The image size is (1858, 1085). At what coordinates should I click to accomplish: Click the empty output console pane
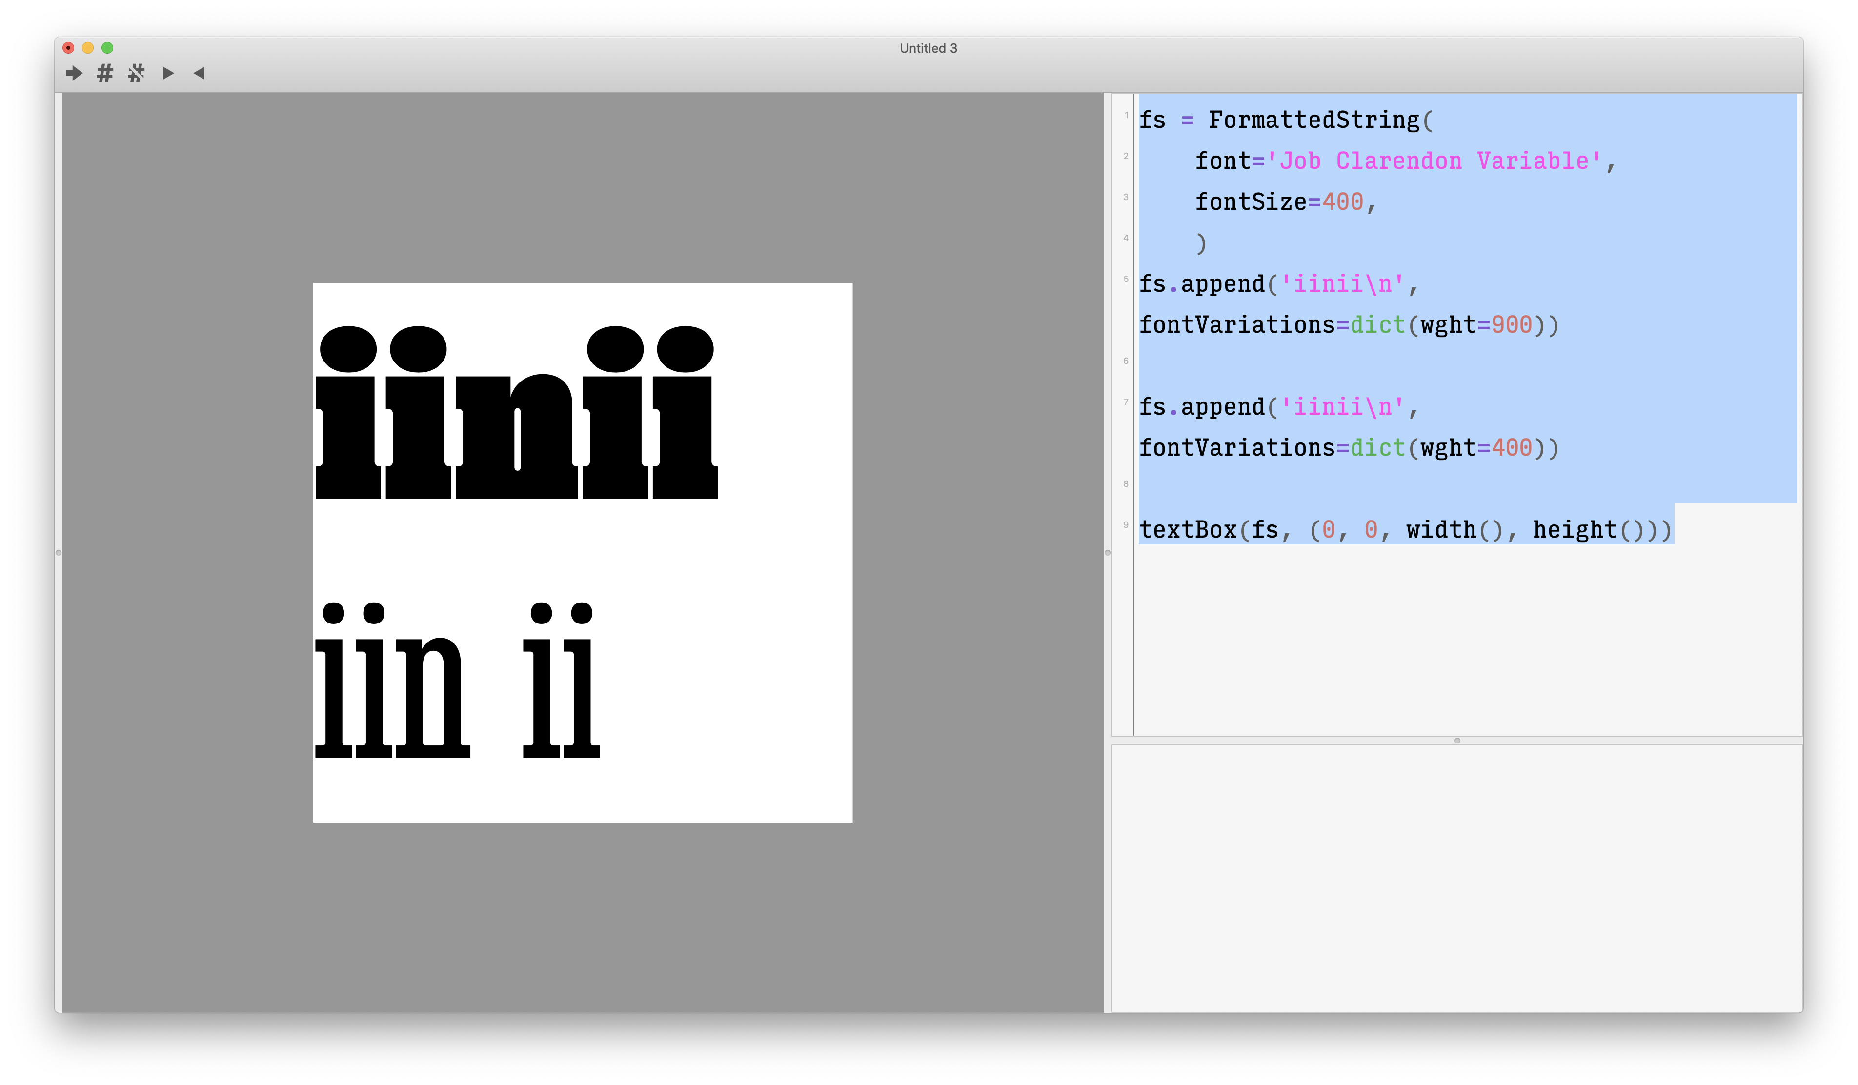tap(1456, 877)
